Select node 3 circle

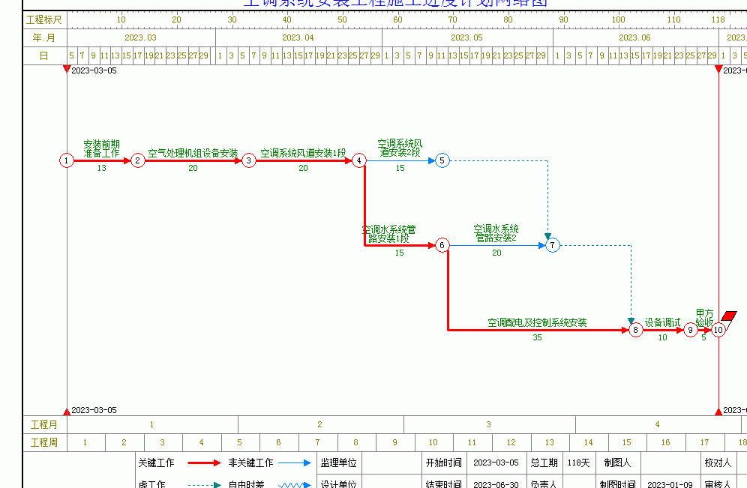249,160
